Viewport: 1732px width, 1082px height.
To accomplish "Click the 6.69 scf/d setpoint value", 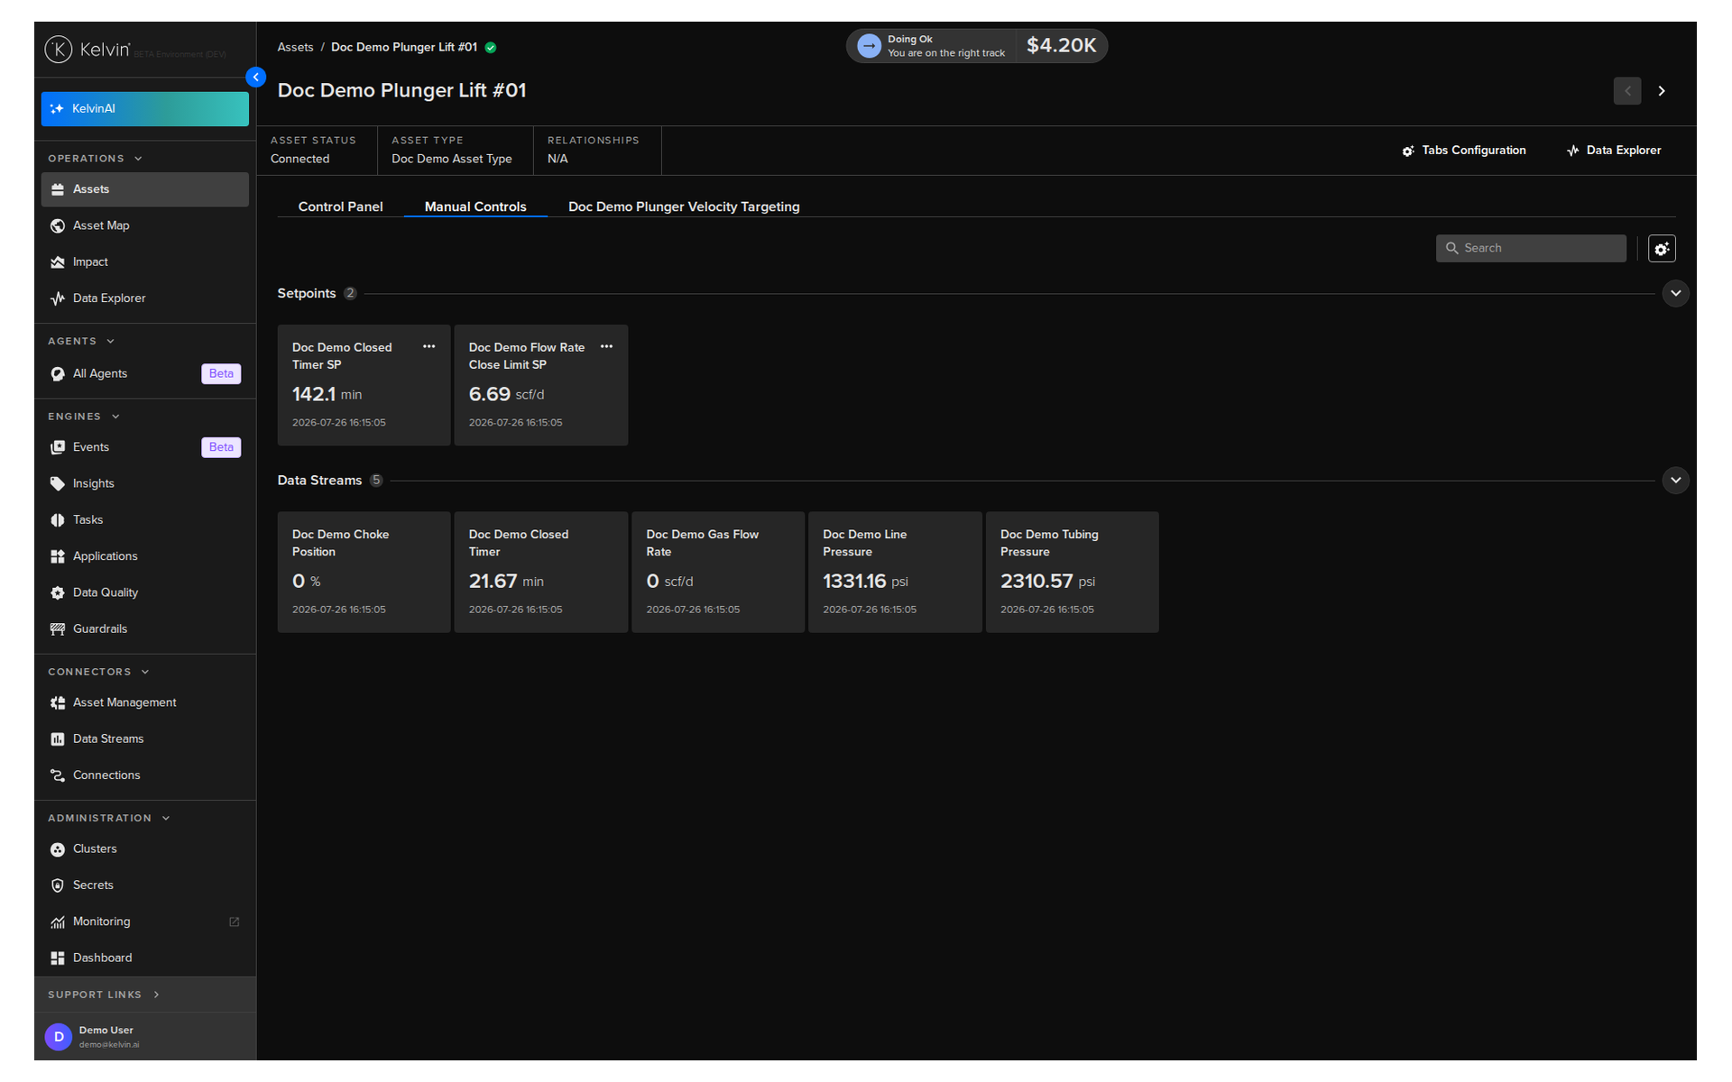I will [506, 395].
